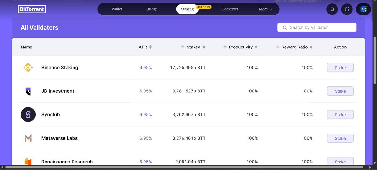This screenshot has width=377, height=170.
Task: Click the All Validators heading
Action: (x=40, y=28)
